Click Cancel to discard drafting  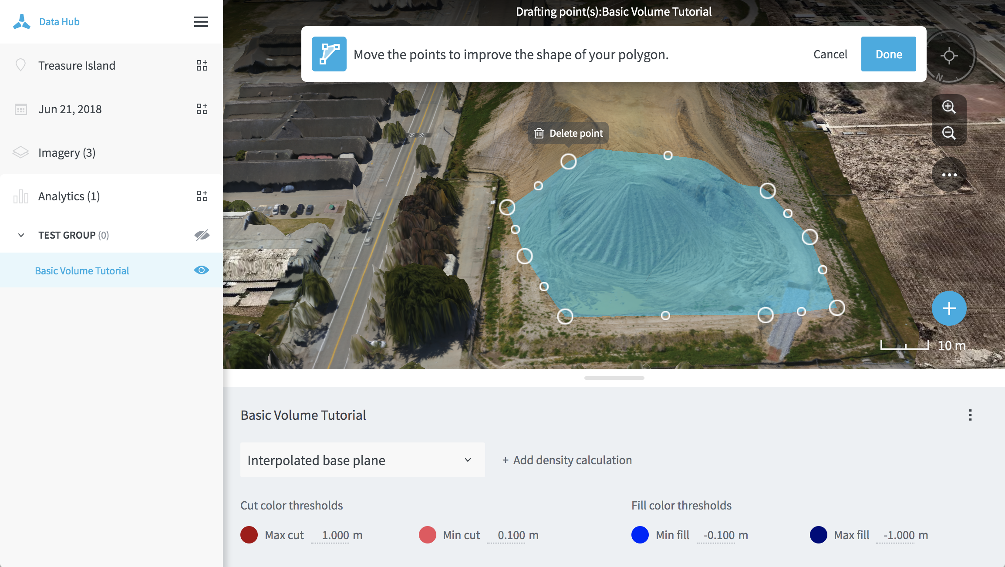point(830,54)
